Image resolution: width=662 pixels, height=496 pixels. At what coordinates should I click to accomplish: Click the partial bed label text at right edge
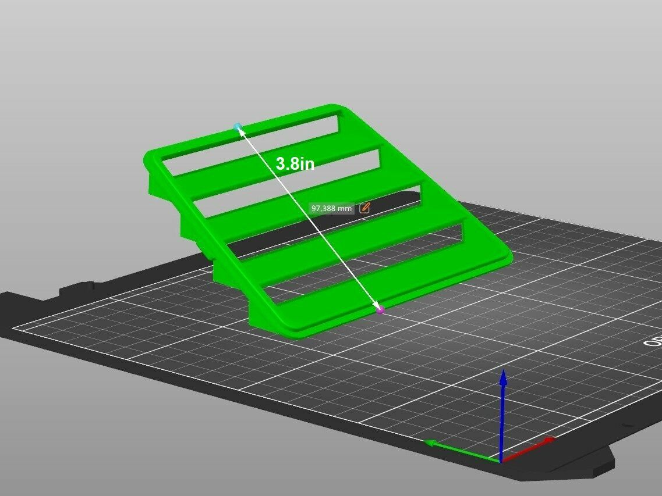click(653, 341)
